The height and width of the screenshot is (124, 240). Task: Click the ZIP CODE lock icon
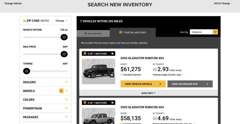click(25, 21)
